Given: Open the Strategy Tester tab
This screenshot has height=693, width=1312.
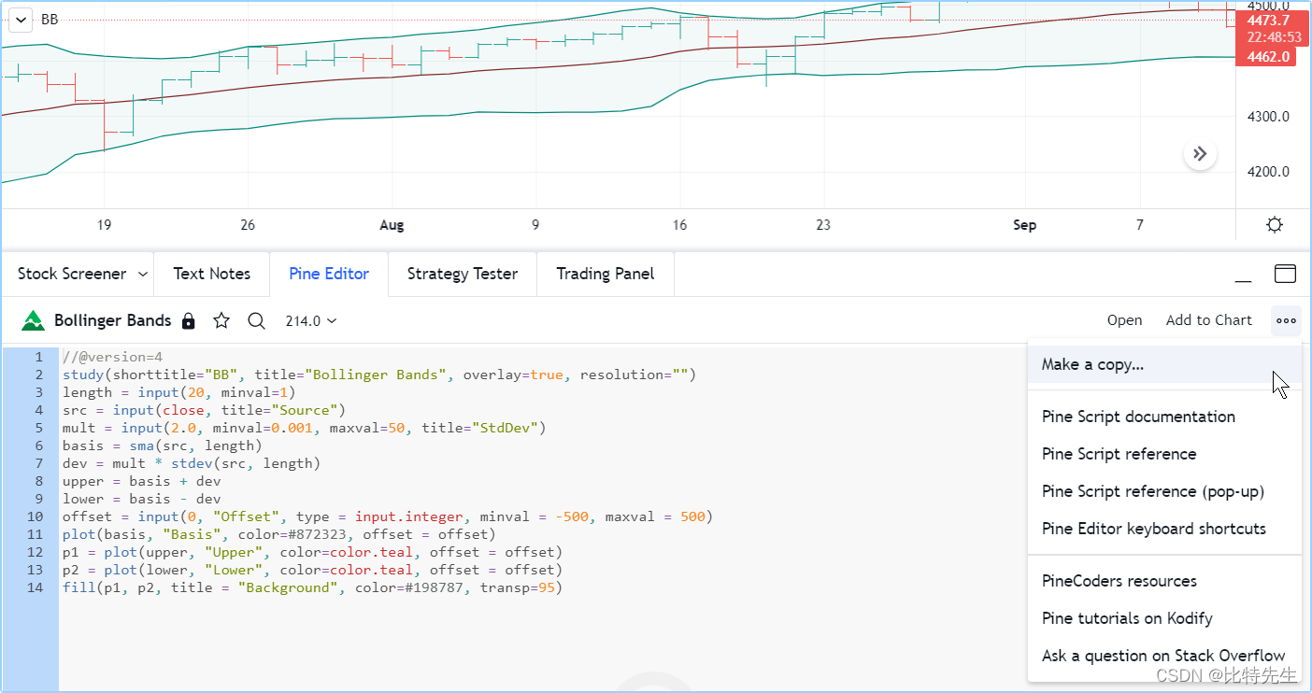Looking at the screenshot, I should coord(463,274).
